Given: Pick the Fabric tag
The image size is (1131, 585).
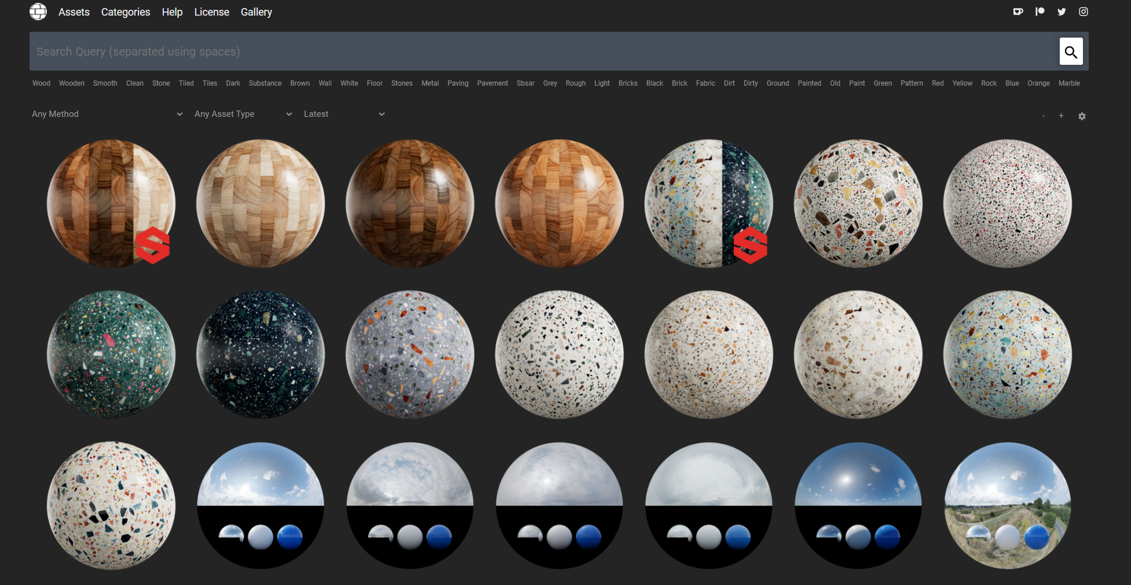Looking at the screenshot, I should 705,83.
